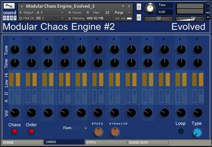The height and width of the screenshot is (147, 212).
Task: Click the Mute M button
Action: (x=139, y=17)
